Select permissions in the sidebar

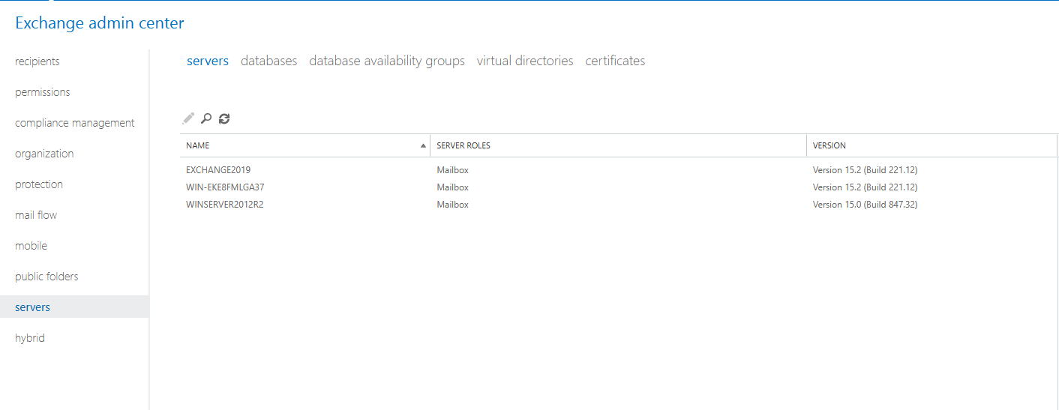pyautogui.click(x=43, y=92)
